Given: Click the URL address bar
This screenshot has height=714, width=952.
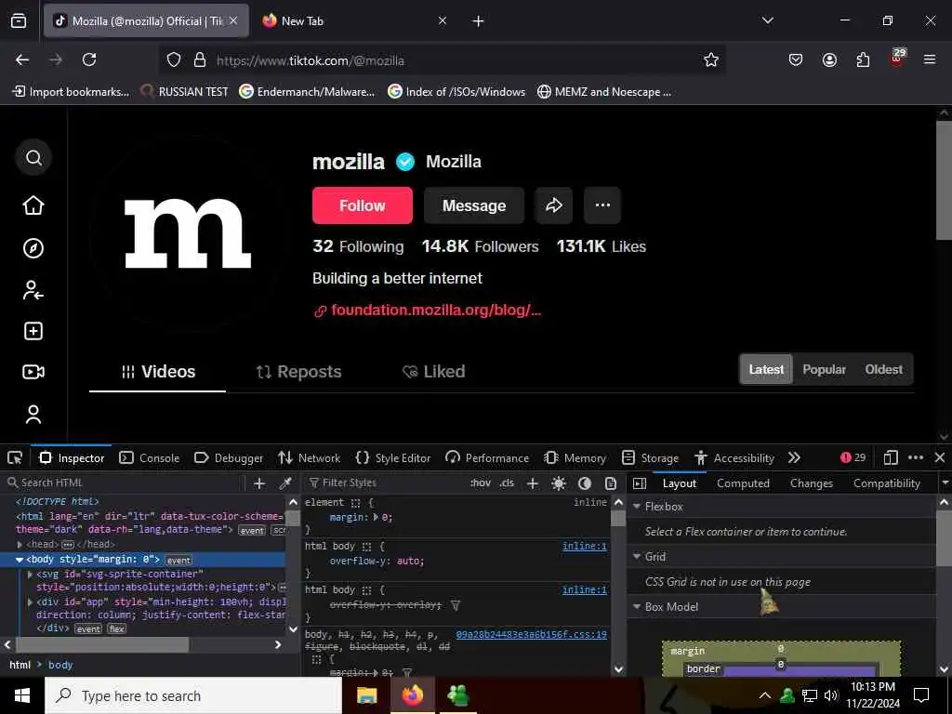Looking at the screenshot, I should coord(456,60).
